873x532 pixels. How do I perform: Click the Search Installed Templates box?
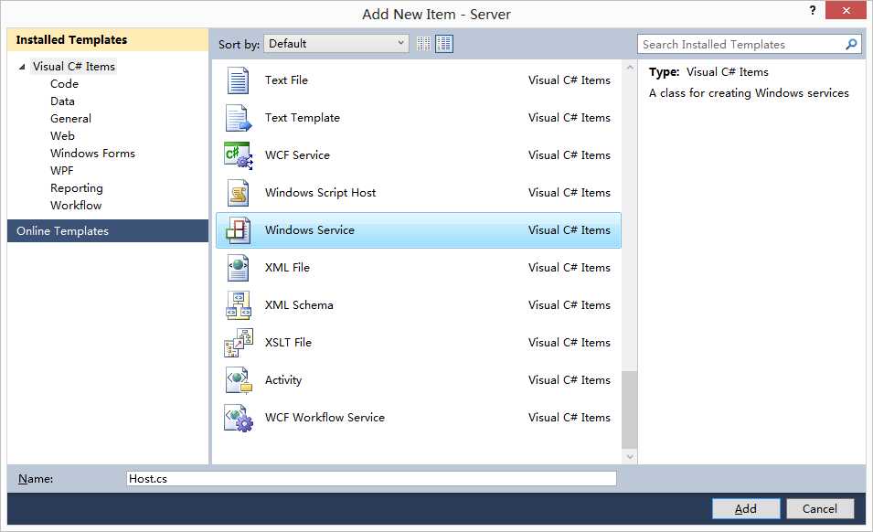[x=749, y=44]
